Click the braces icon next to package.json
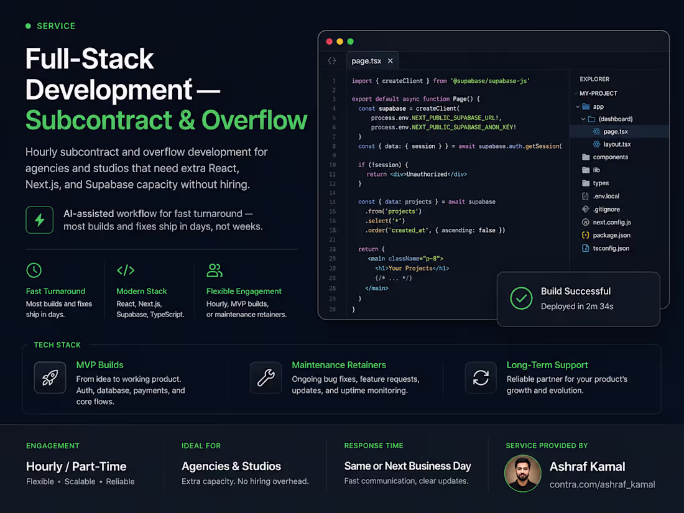The image size is (684, 513). [x=585, y=235]
